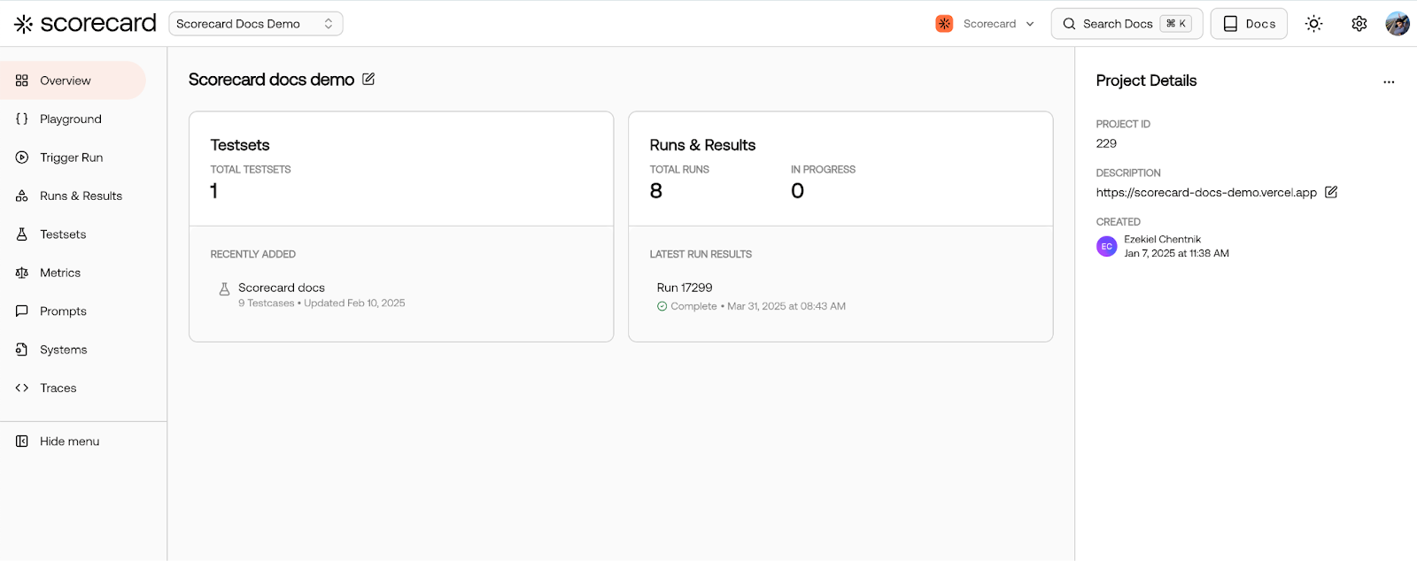
Task: Click the total runs count 8
Action: (x=656, y=190)
